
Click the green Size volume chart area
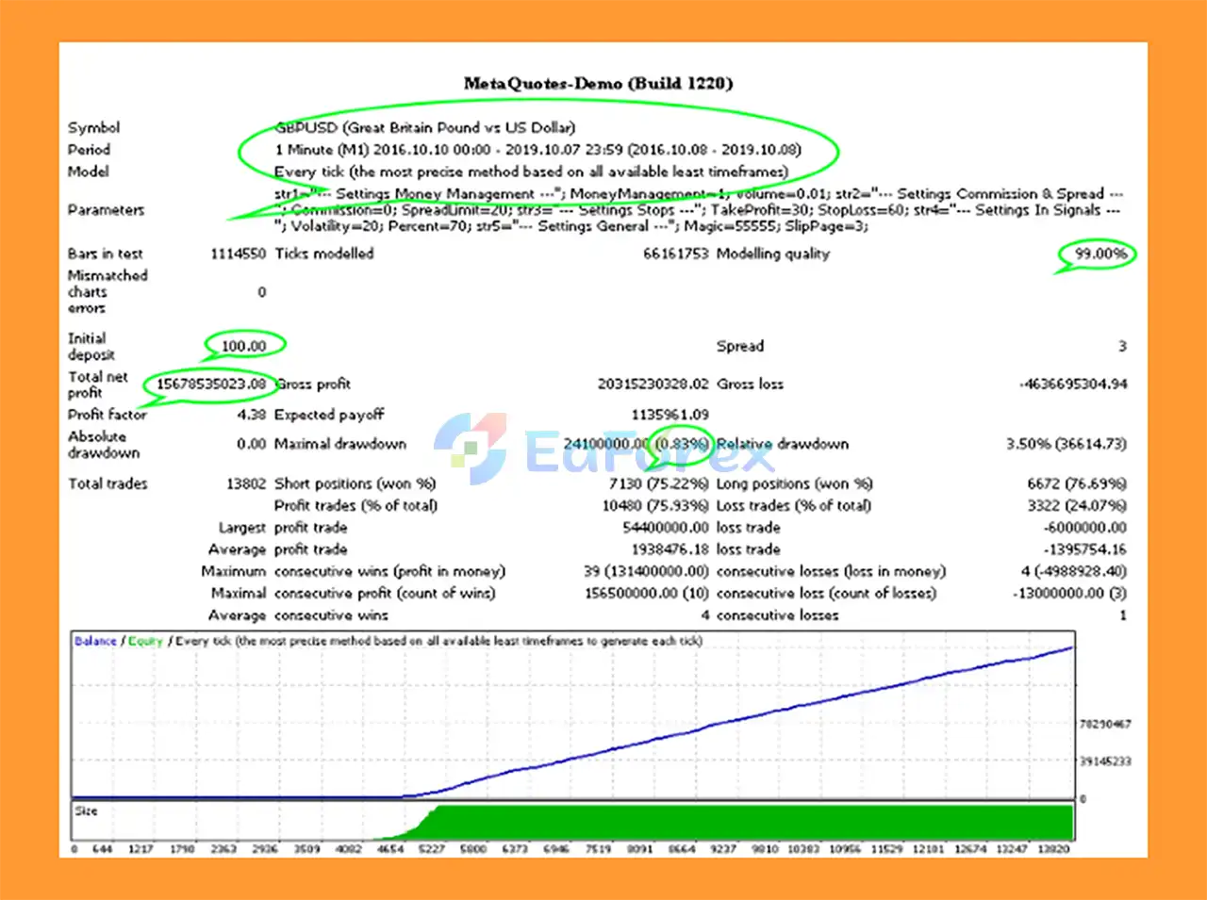tap(754, 821)
